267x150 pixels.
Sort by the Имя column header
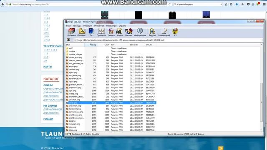pos(75,45)
